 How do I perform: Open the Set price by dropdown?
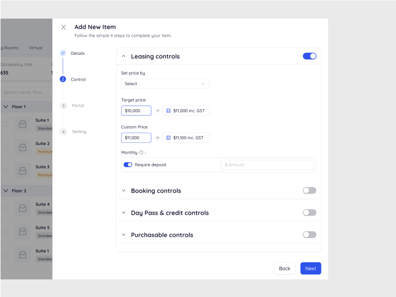(x=165, y=84)
